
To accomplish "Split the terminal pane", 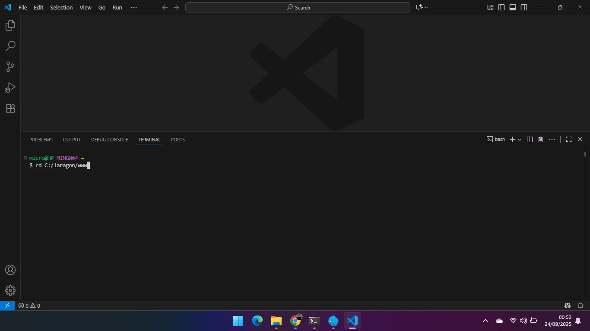I will [530, 140].
